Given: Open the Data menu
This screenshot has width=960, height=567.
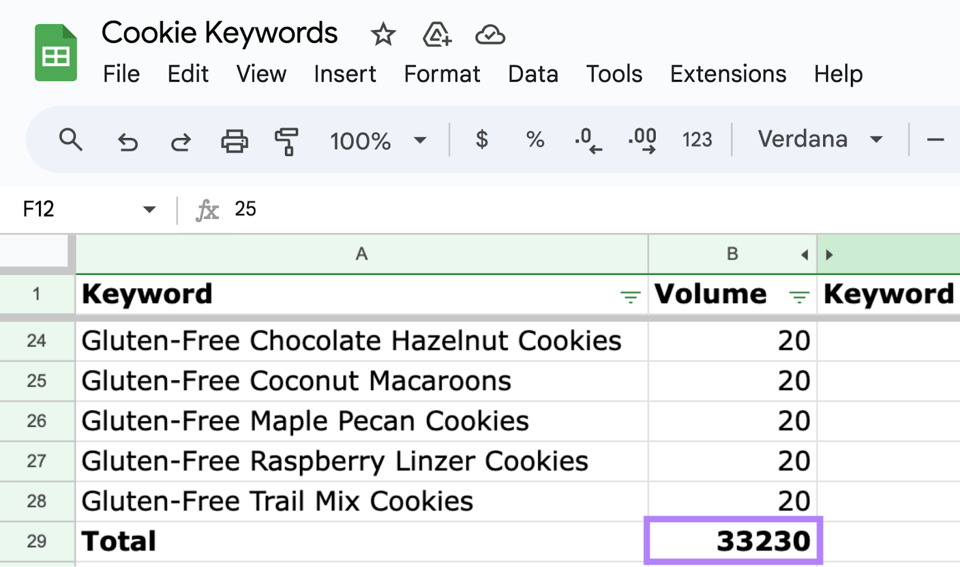Looking at the screenshot, I should tap(533, 74).
